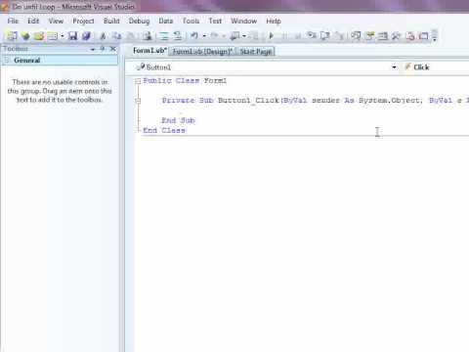This screenshot has height=352, width=469.
Task: Open the Undo history dropdown arrow
Action: [x=204, y=36]
